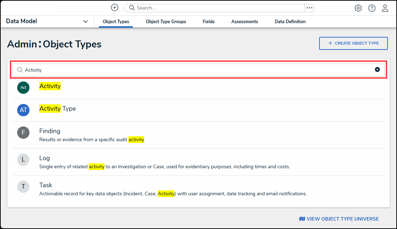Open the quick add plus icon
The image size is (397, 229).
[115, 7]
